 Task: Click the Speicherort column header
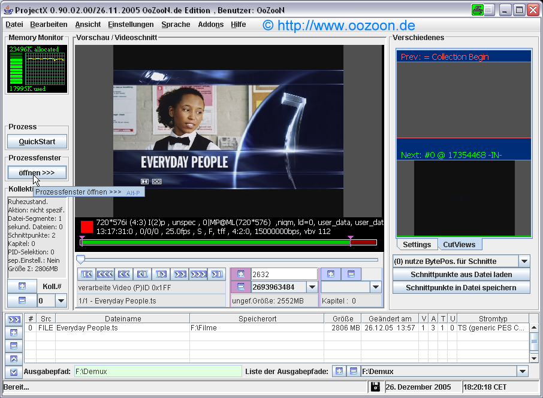tap(257, 319)
